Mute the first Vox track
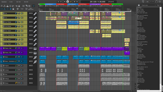163x92 pixels. pyautogui.click(x=30, y=13)
